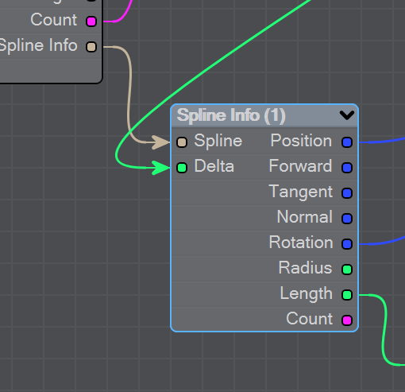The image size is (405, 392).
Task: Collapse the Spline Info (1) node chevron
Action: [347, 115]
